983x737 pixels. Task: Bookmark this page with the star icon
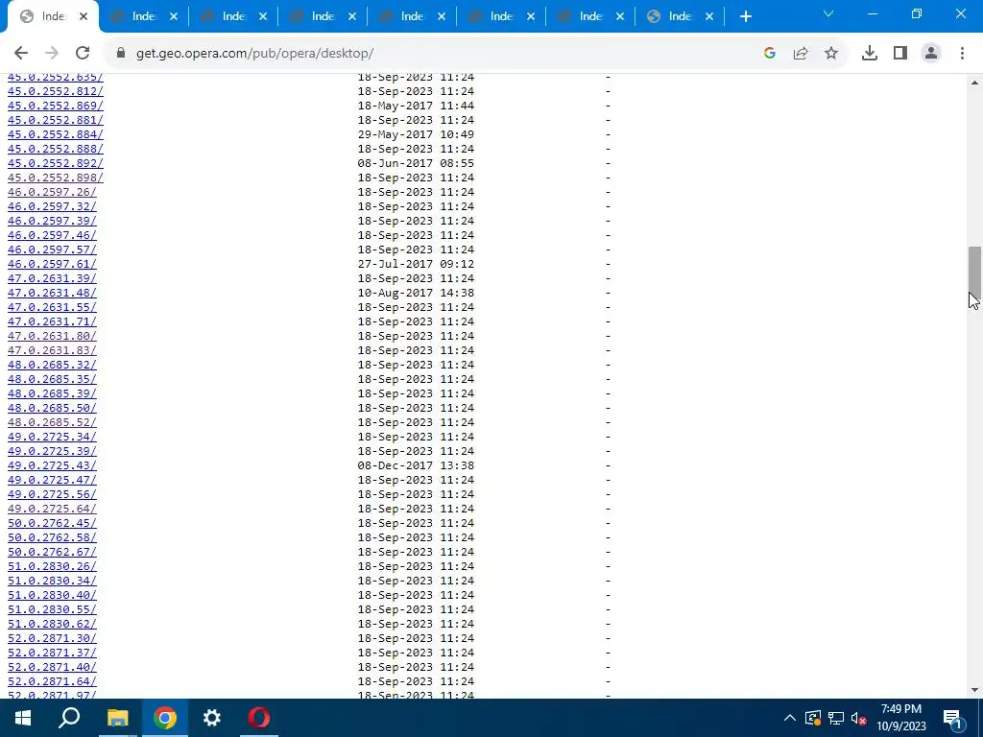coord(831,54)
